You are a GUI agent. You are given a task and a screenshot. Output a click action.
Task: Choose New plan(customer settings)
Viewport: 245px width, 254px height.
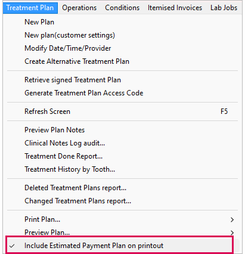coord(122,35)
